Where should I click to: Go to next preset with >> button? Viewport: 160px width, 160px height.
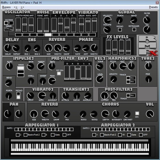[x=22, y=7]
